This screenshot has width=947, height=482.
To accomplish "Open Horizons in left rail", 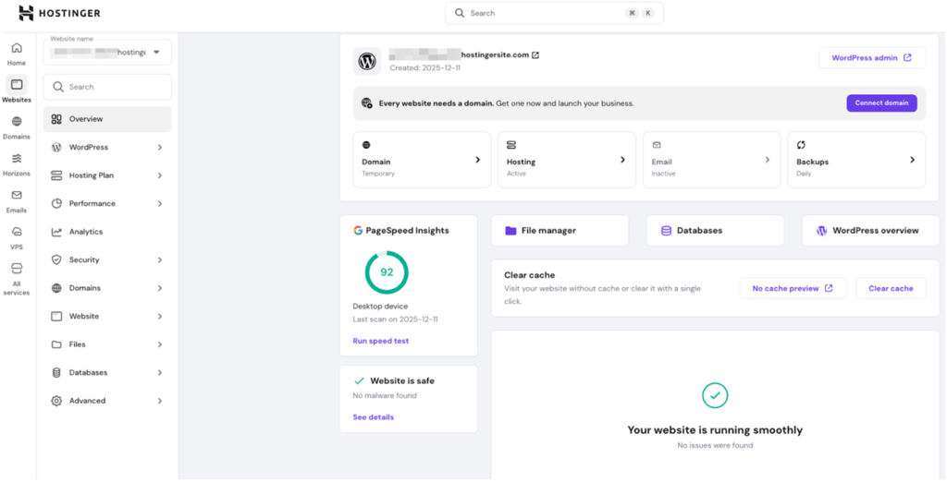I will click(x=17, y=164).
